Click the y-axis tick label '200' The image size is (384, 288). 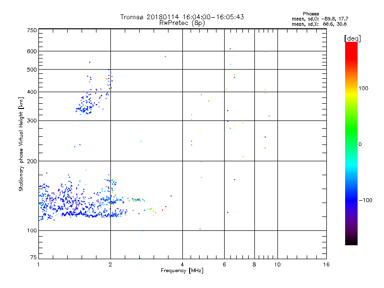tap(32, 161)
